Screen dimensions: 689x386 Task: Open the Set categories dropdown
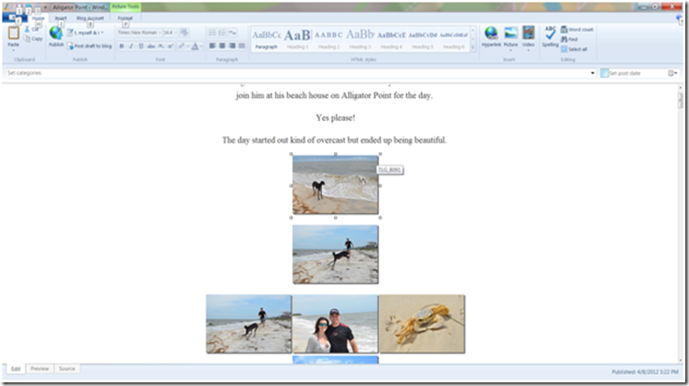pyautogui.click(x=592, y=73)
